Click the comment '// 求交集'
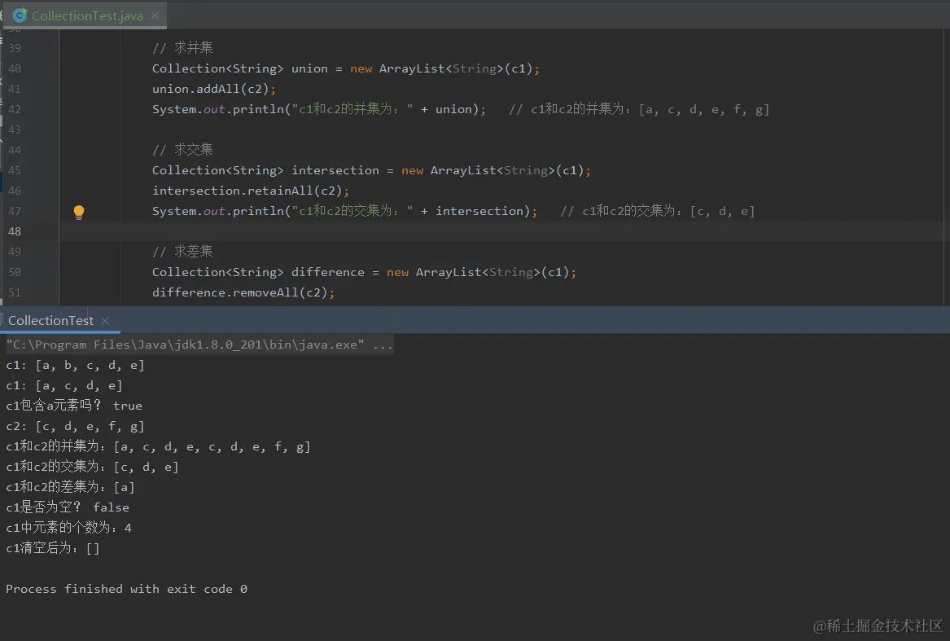 pyautogui.click(x=182, y=150)
